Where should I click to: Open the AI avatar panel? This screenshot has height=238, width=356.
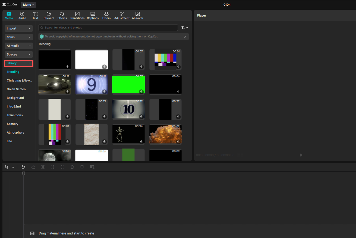(x=137, y=15)
